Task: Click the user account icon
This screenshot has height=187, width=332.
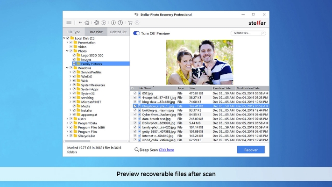Action: point(137,22)
